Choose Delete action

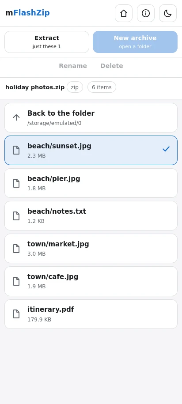[112, 66]
